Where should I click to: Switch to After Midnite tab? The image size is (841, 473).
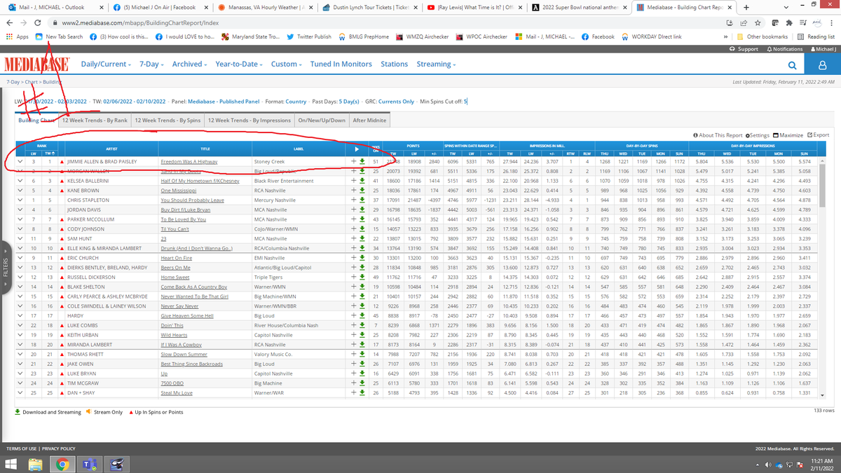369,120
